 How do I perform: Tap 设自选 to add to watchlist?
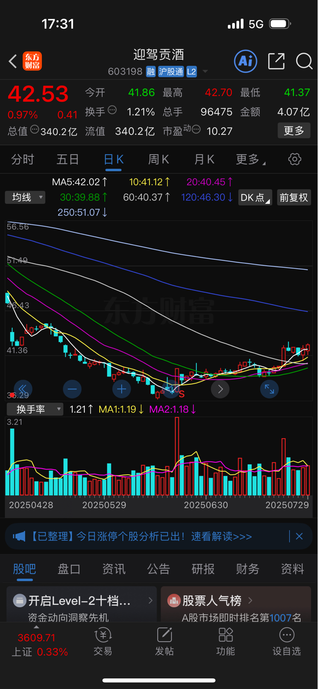287,642
